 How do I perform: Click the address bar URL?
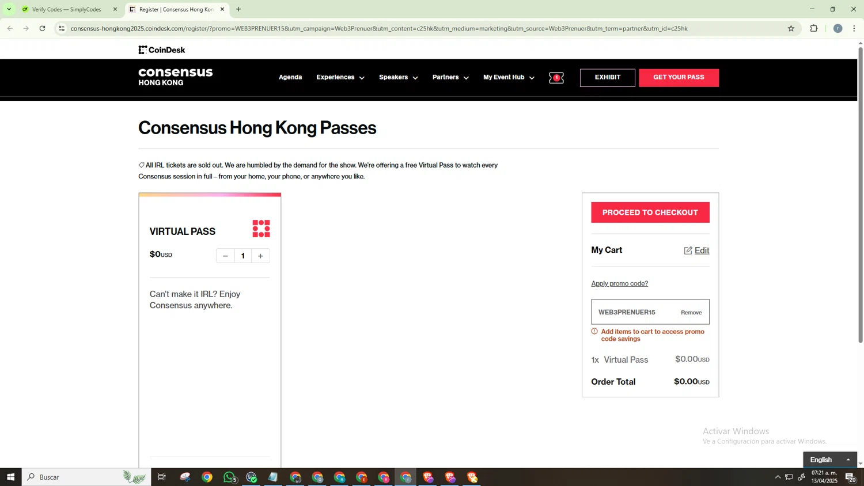click(x=379, y=28)
